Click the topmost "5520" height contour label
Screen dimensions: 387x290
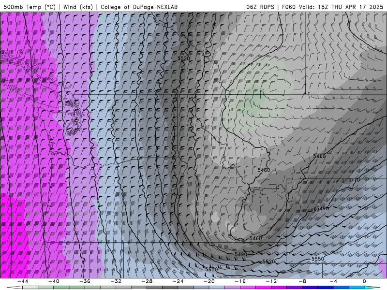184,58
